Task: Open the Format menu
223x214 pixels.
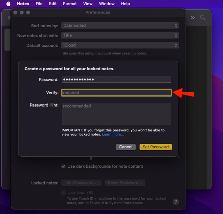Action: pyautogui.click(x=70, y=4)
